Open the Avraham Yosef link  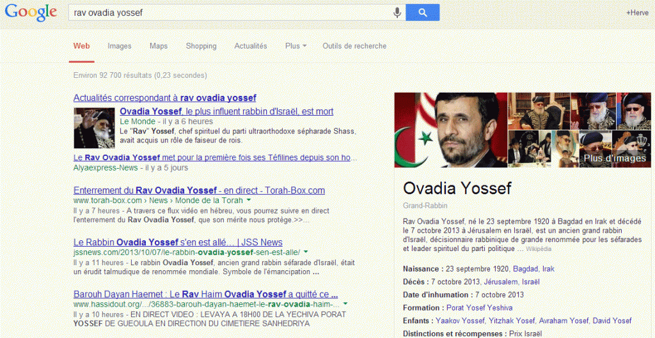click(x=563, y=321)
